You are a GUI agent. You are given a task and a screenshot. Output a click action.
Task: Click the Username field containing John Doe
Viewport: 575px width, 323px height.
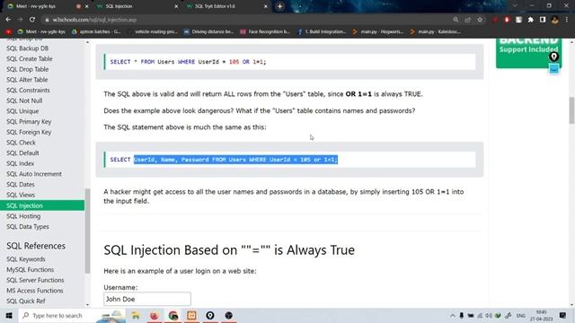coord(147,299)
